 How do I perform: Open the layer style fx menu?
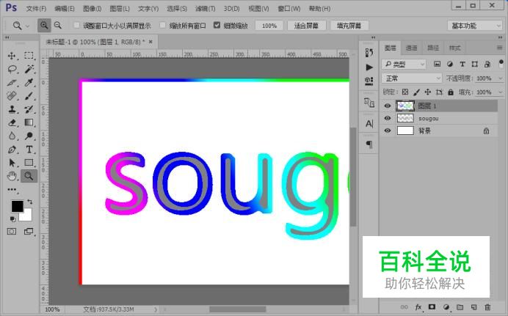click(418, 307)
